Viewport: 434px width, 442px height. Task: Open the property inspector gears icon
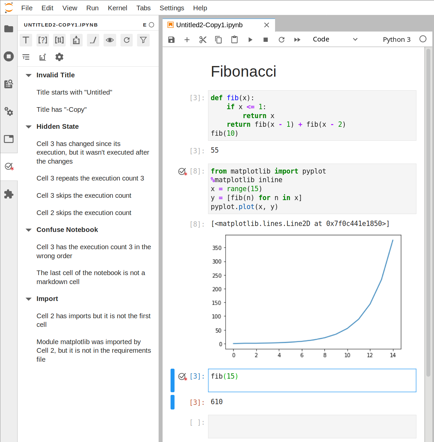click(9, 111)
